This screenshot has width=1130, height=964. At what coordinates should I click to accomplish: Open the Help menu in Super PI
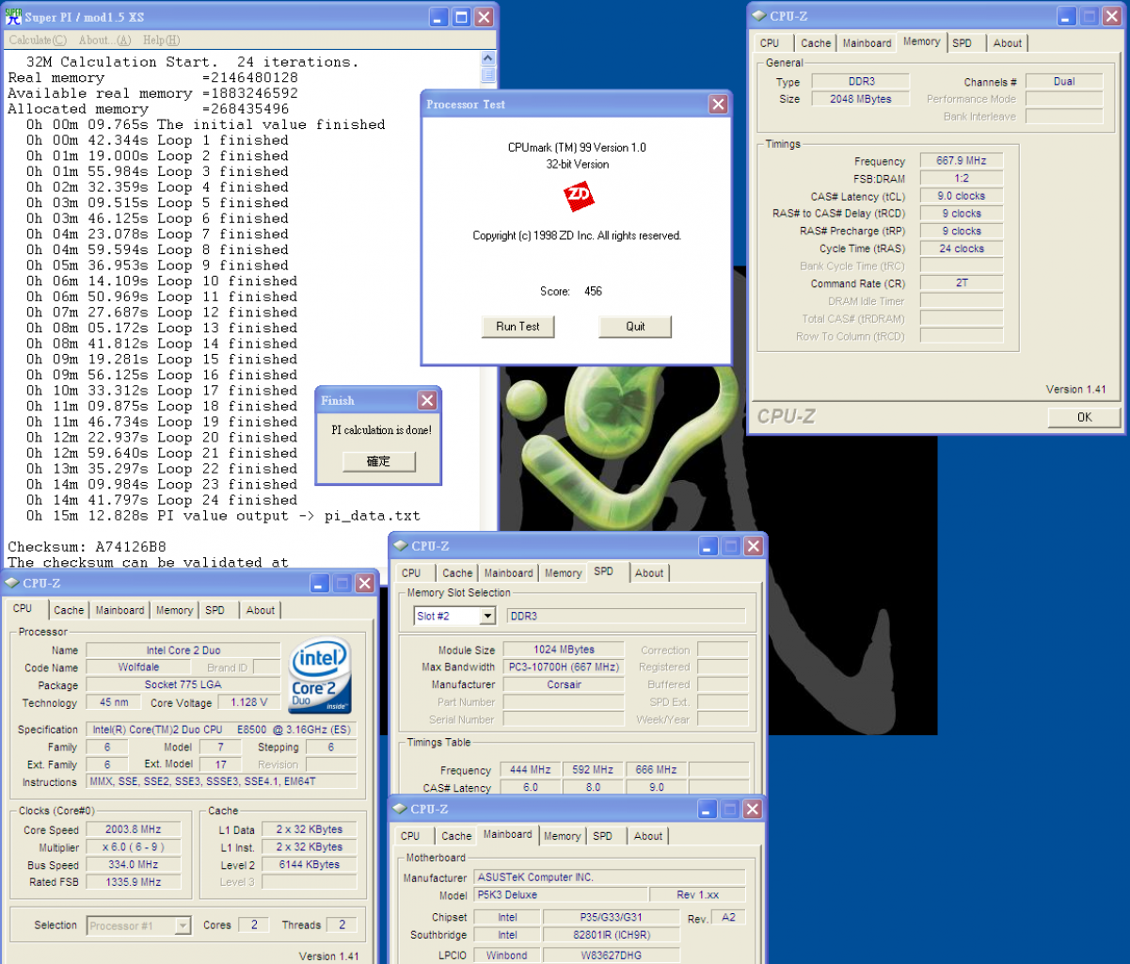coord(161,40)
